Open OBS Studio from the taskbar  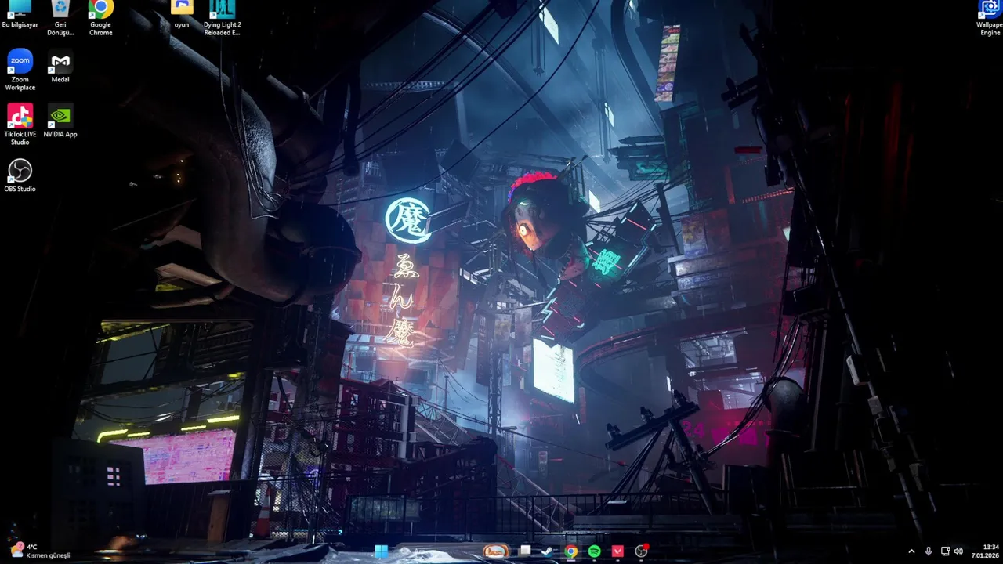[641, 551]
